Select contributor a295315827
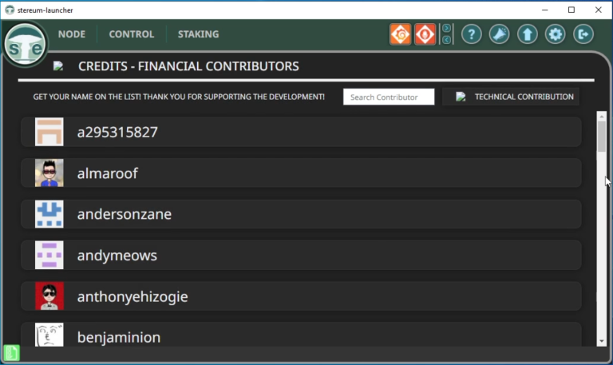The image size is (613, 365). [x=301, y=132]
